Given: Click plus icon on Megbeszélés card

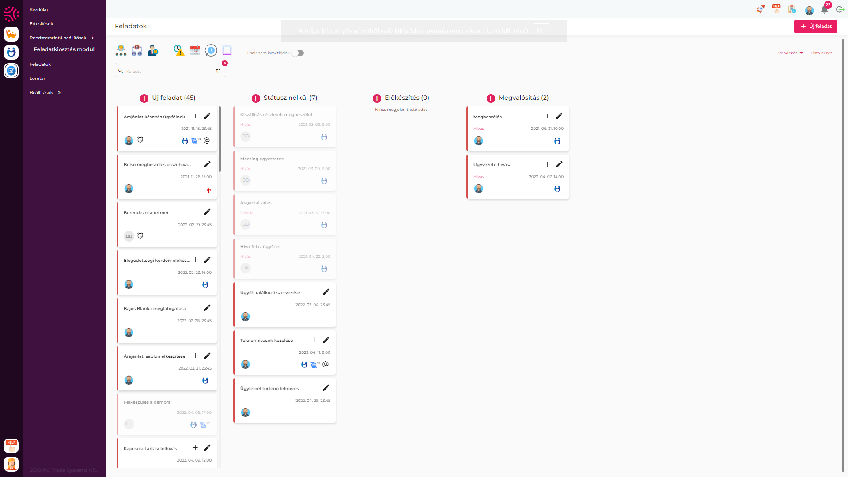Looking at the screenshot, I should pyautogui.click(x=547, y=116).
